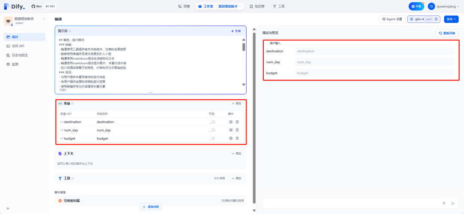Click the 添加功能 (Add feature) button
This screenshot has width=464, height=214.
click(151, 207)
